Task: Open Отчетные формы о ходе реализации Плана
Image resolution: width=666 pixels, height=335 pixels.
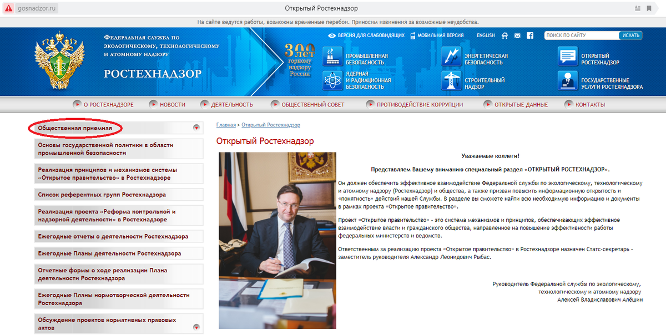Action: tap(119, 275)
